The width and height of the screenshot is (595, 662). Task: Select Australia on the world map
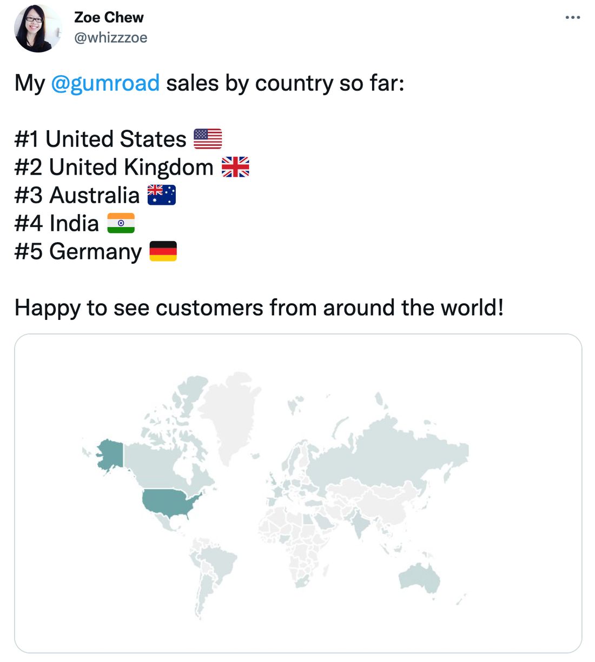point(419,578)
